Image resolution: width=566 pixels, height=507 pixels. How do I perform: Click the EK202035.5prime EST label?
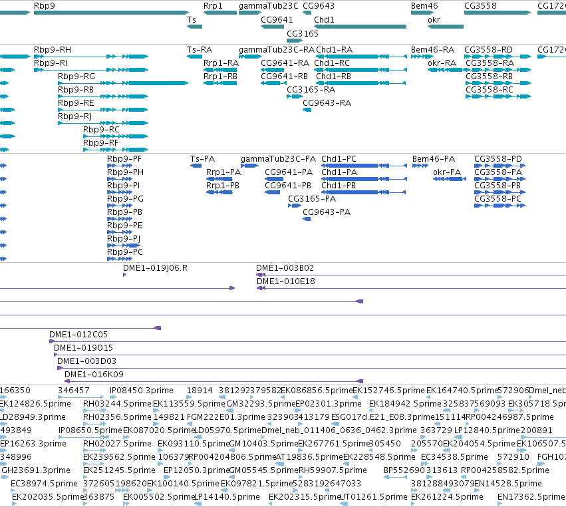pos(48,496)
